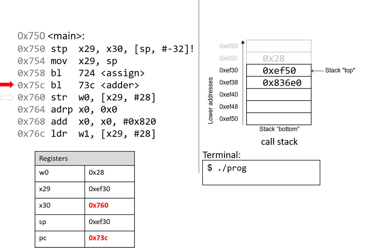Click the sp register value cell

click(x=109, y=222)
